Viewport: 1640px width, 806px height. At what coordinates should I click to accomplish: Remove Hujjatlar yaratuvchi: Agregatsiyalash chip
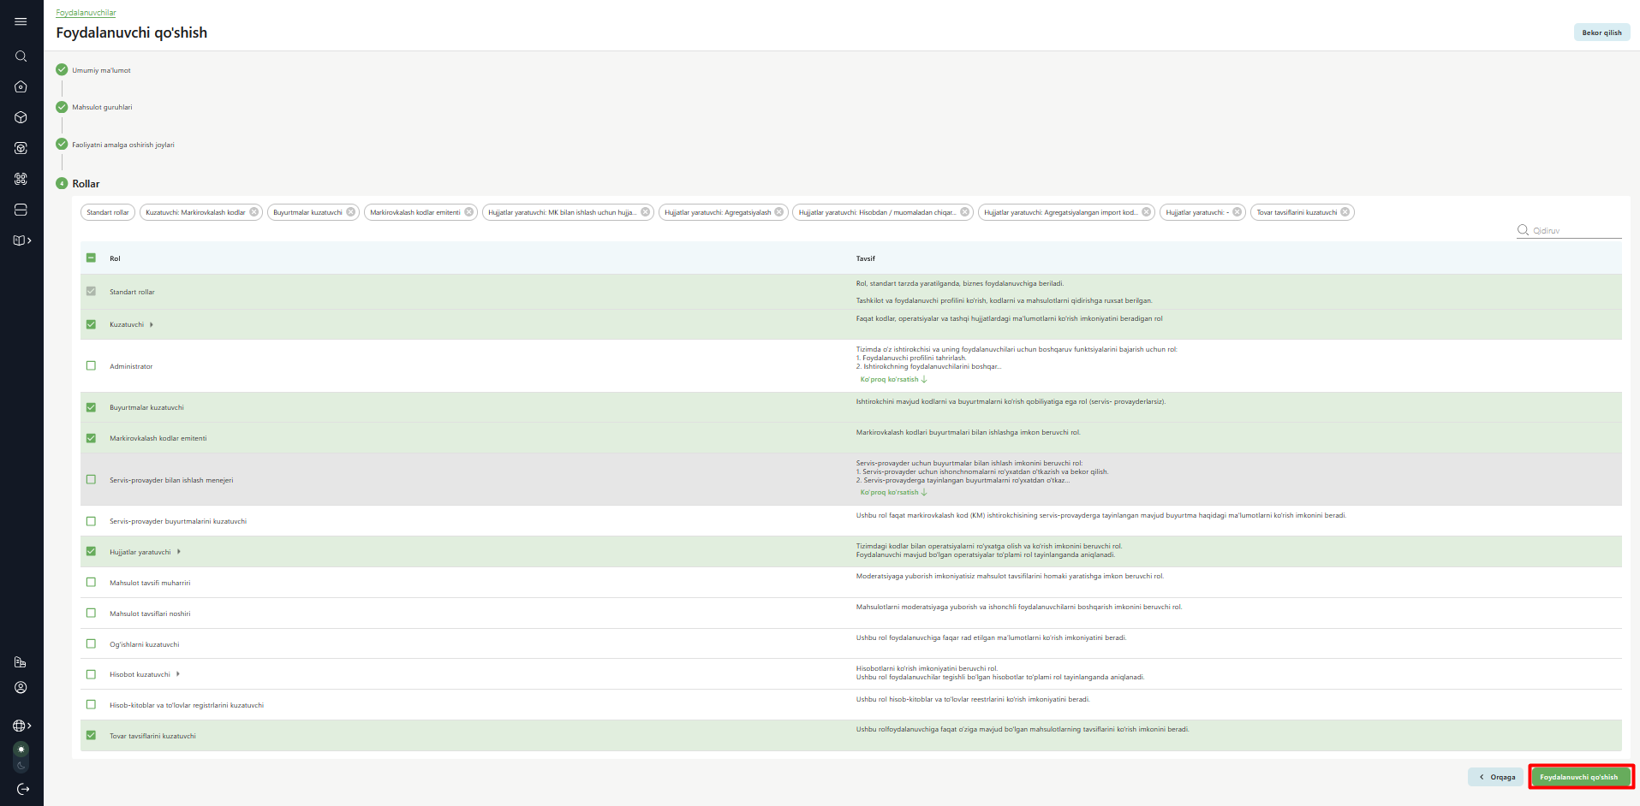[x=779, y=212]
